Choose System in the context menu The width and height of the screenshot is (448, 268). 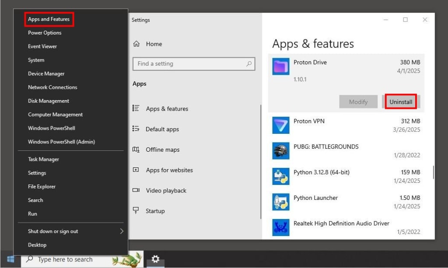(36, 60)
